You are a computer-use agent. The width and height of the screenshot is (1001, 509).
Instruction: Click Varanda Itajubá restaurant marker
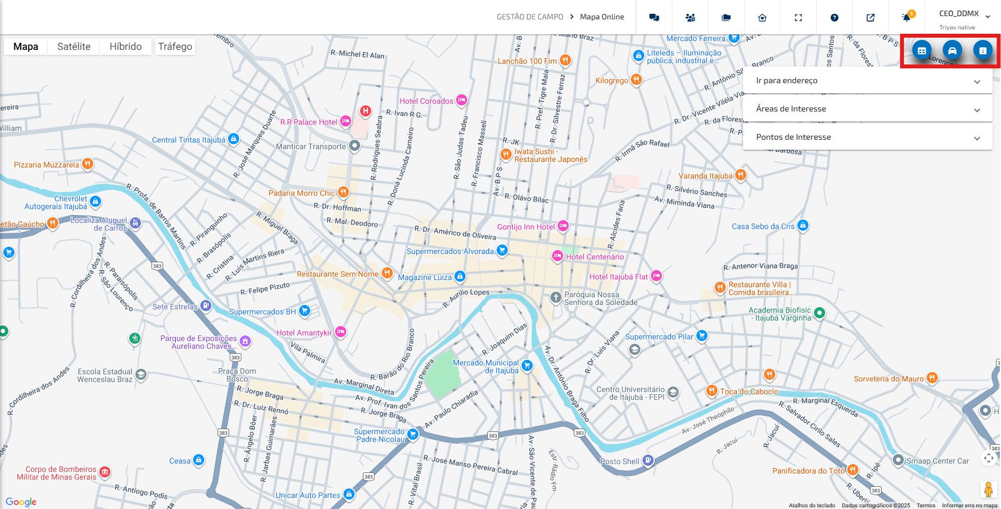click(741, 175)
